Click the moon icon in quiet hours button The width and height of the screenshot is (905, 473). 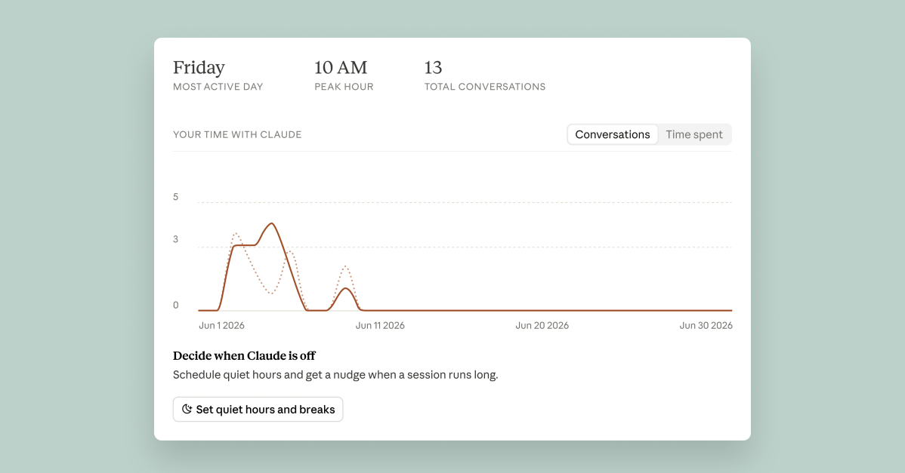coord(187,409)
